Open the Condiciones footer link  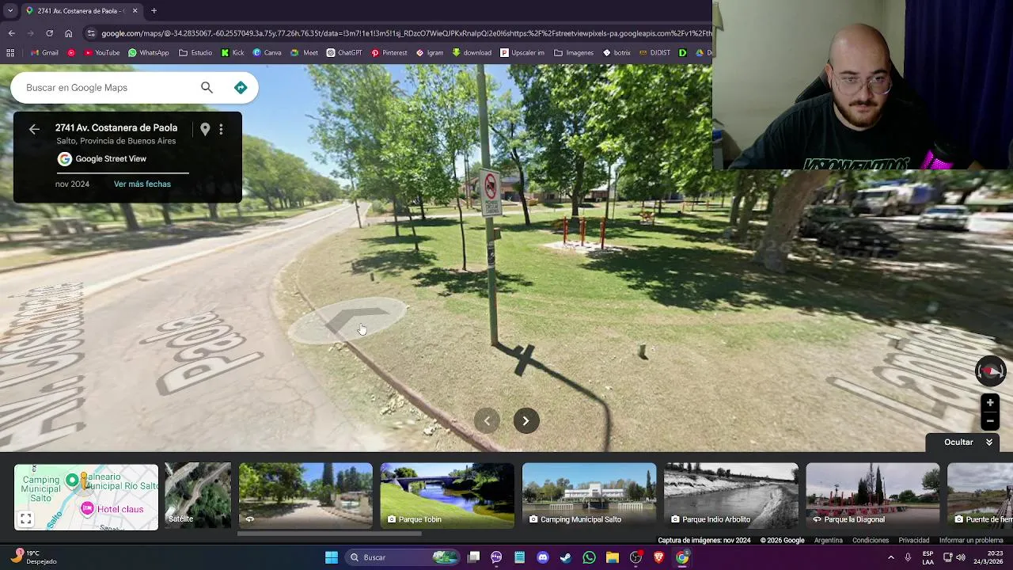(871, 541)
